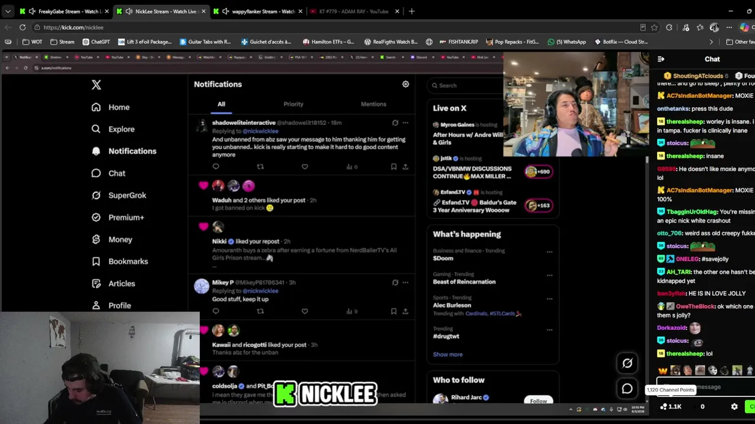Open the @nickwicklee mention in shadoweliteinteractive's reply
This screenshot has width=755, height=424.
coord(261,131)
